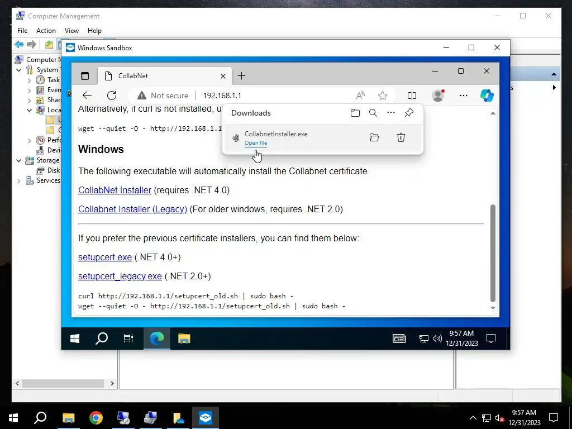Open Help menu in Computer Management
This screenshot has height=429, width=572.
click(94, 31)
